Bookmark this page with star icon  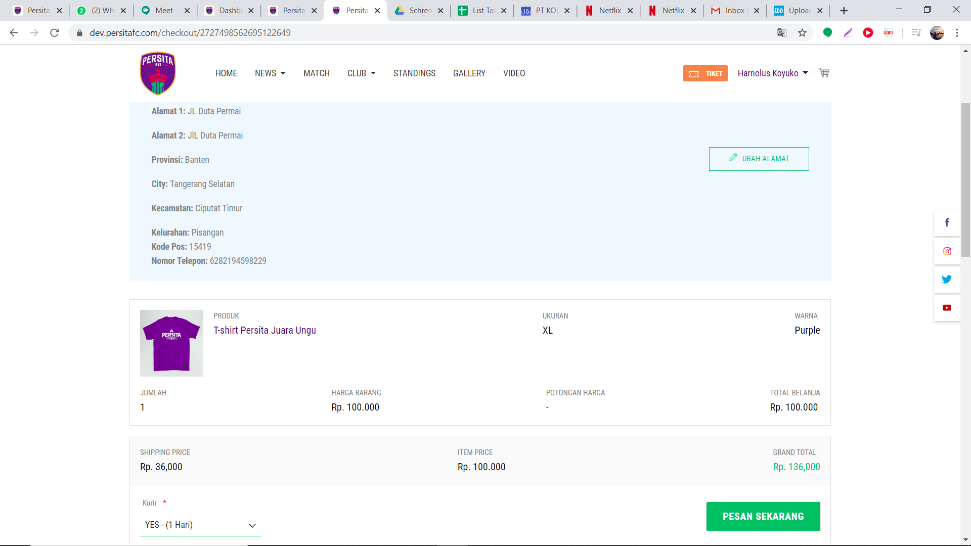(x=802, y=33)
